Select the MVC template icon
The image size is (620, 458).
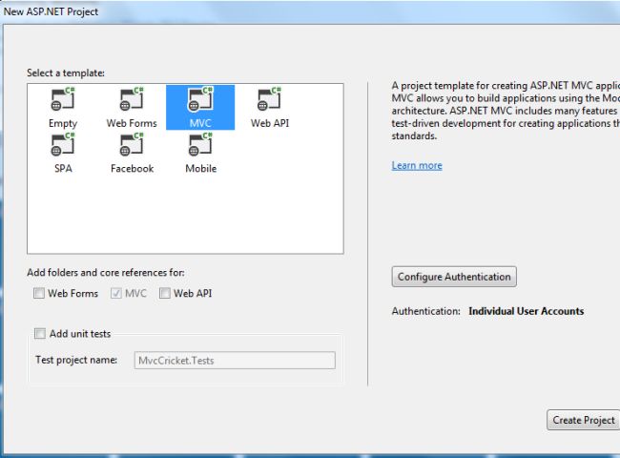click(200, 99)
